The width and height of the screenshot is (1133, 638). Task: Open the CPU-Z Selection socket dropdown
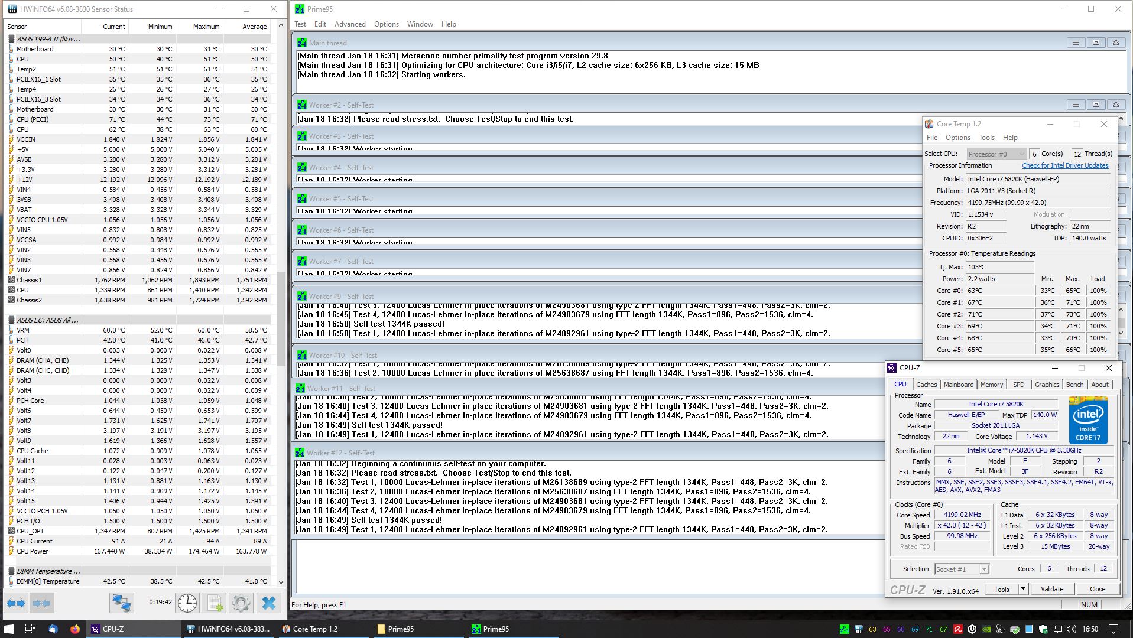pos(962,569)
